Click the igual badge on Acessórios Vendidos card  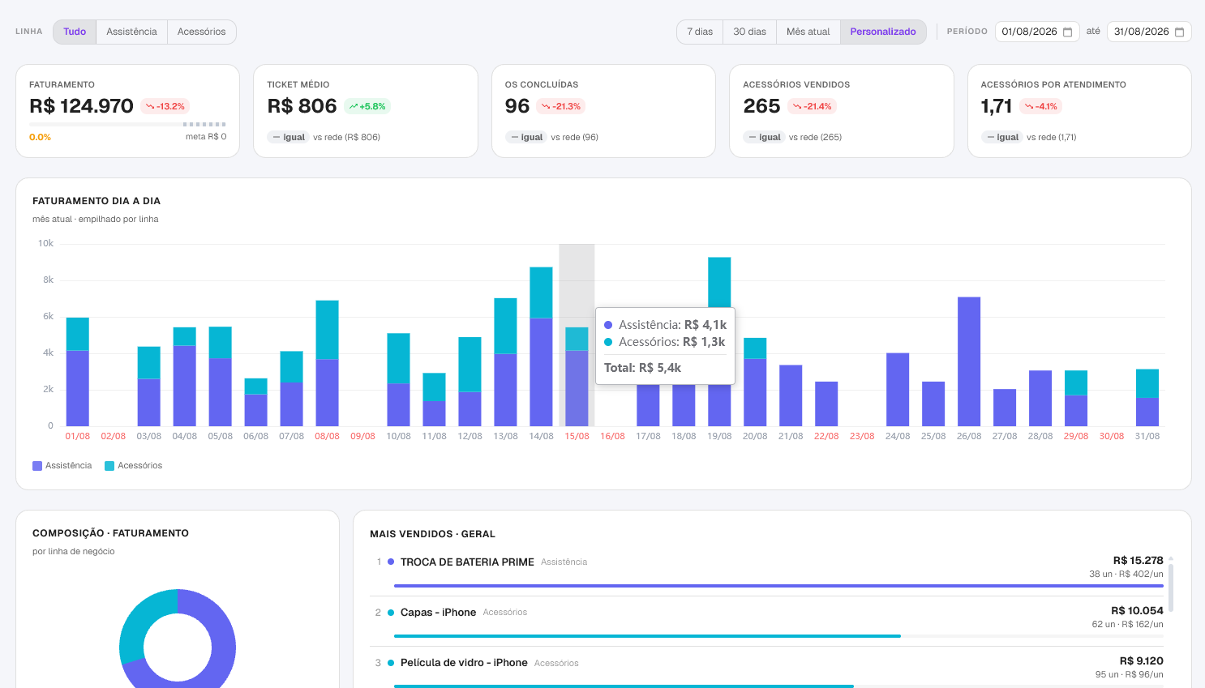click(765, 137)
